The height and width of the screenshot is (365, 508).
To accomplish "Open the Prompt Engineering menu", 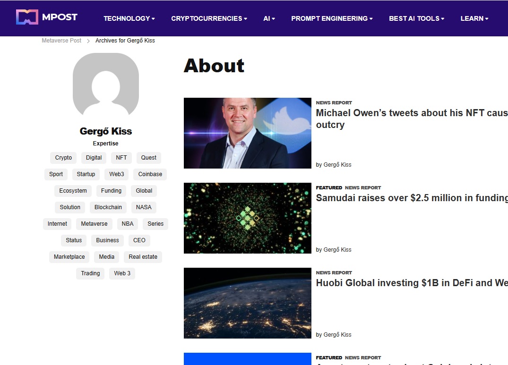I will [x=332, y=18].
